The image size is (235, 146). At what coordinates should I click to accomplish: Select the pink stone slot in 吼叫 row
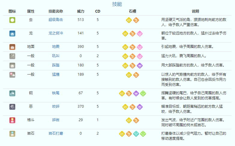(x=140, y=56)
